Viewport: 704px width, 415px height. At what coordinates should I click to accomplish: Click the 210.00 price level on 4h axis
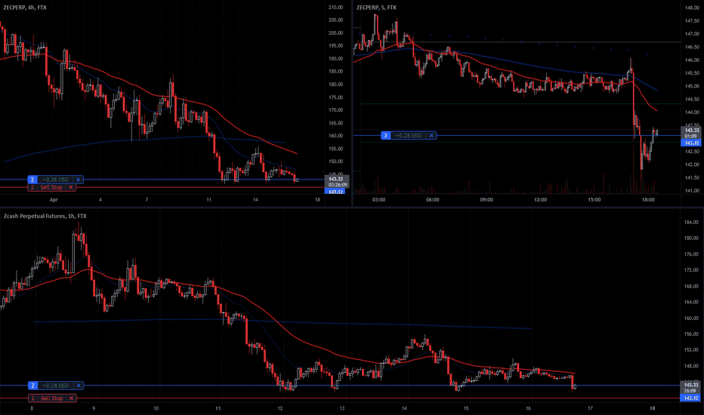point(335,8)
